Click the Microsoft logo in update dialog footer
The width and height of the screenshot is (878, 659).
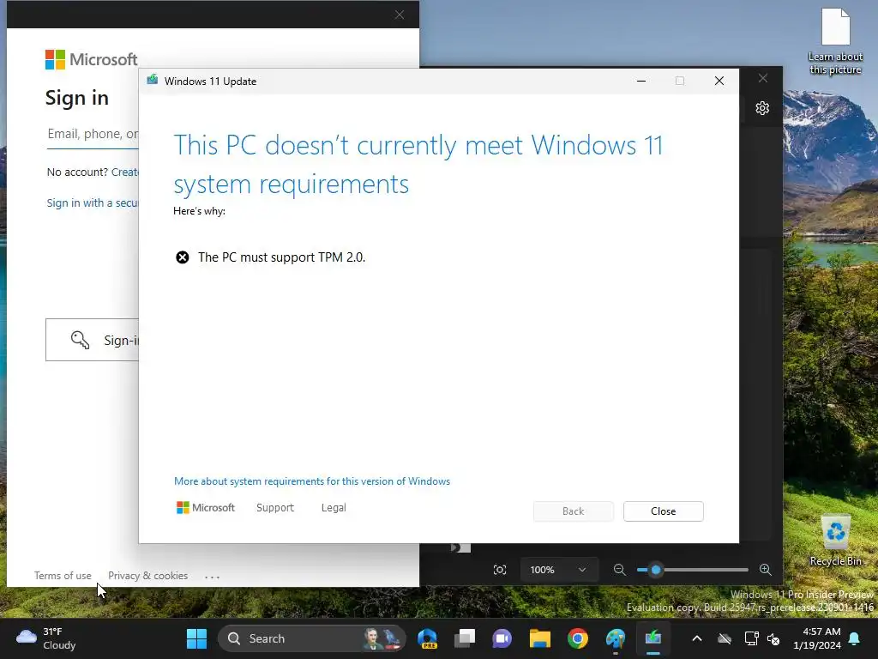pos(206,508)
